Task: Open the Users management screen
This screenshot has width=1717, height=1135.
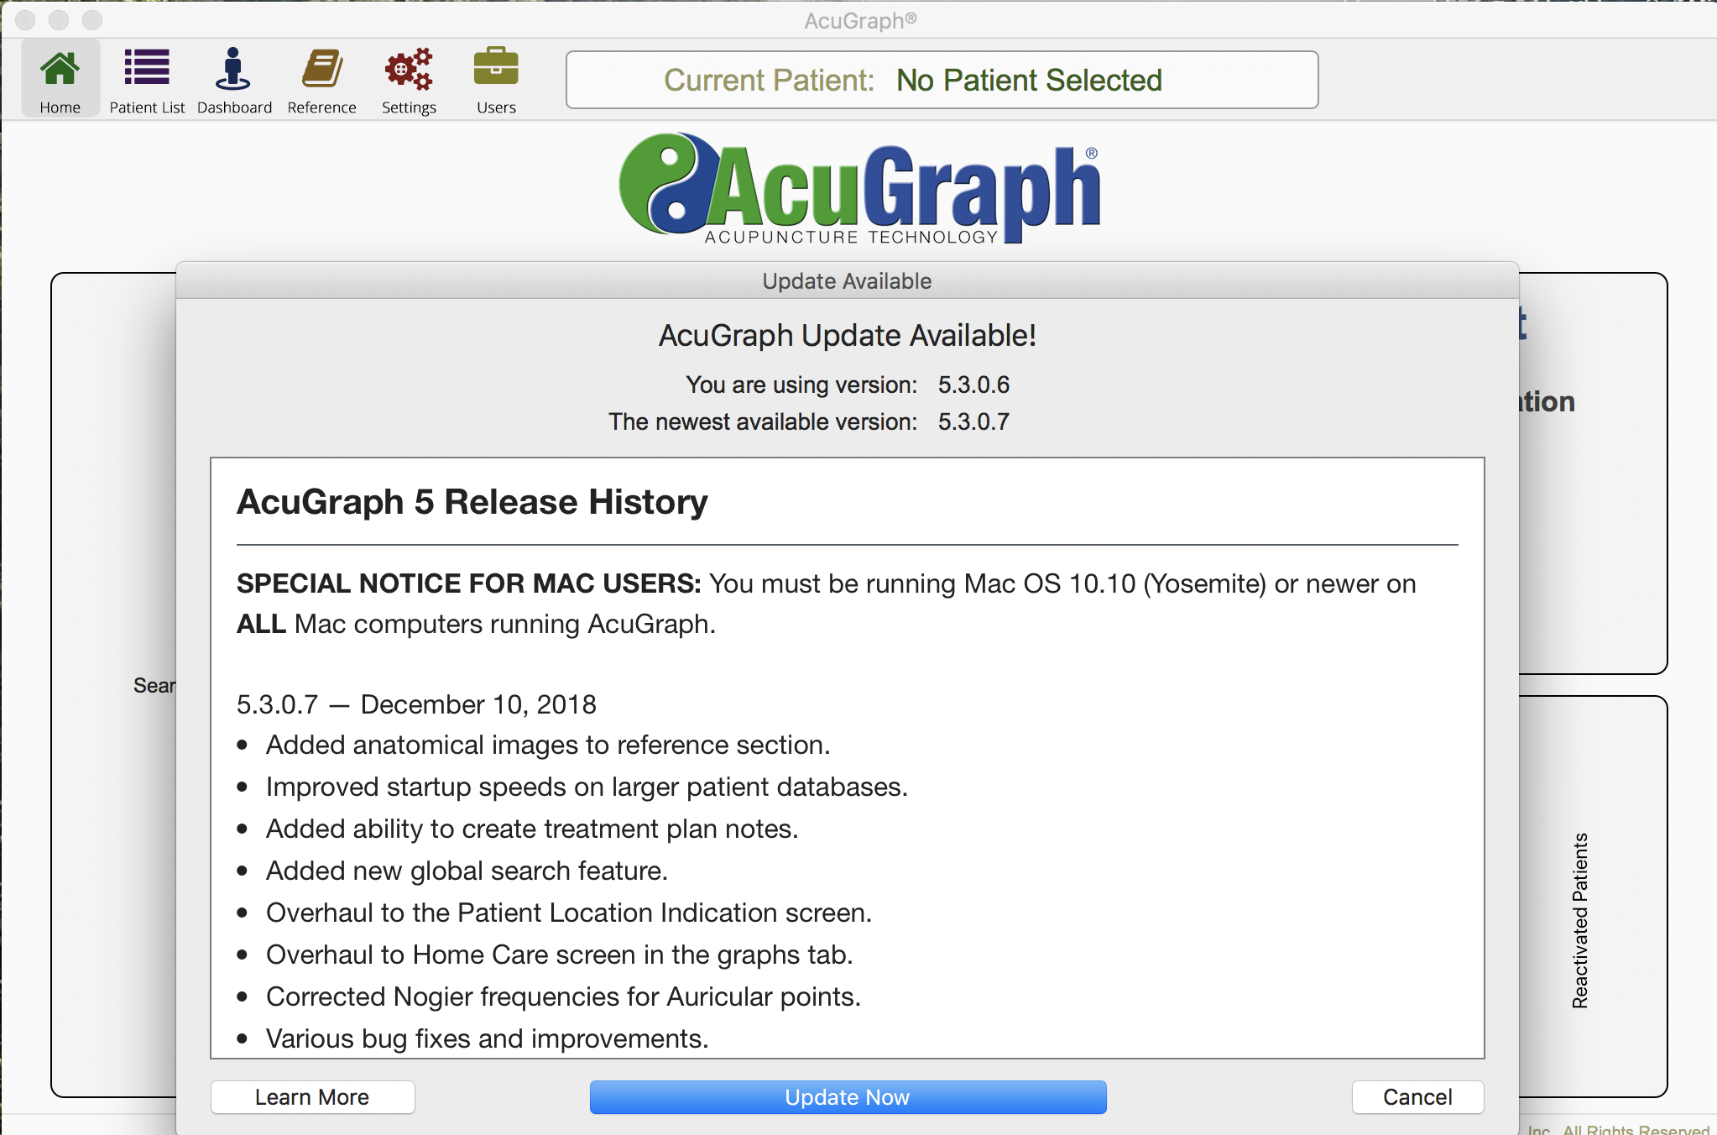Action: (495, 76)
